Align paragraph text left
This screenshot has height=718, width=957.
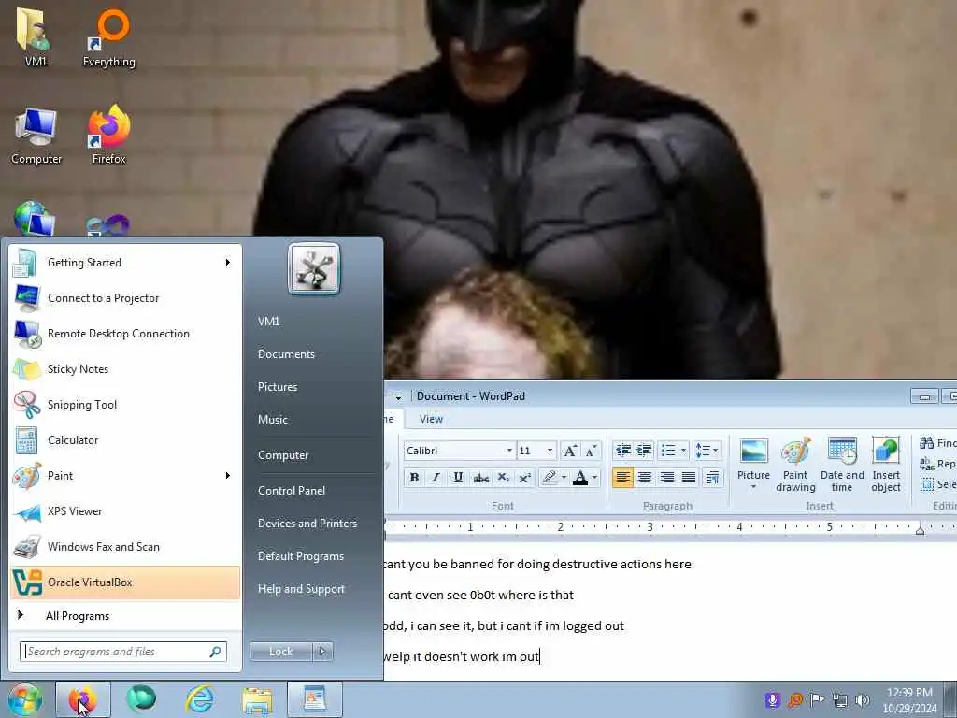622,478
